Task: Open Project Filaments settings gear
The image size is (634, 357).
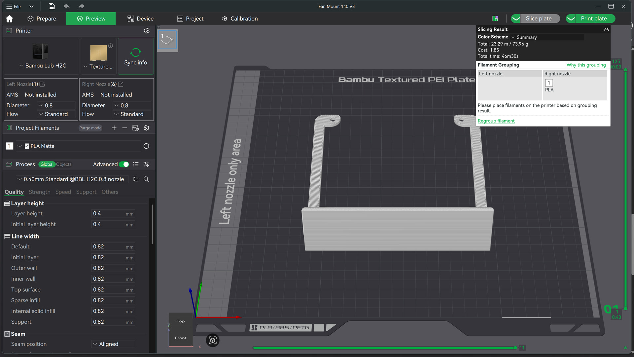Action: 146,128
